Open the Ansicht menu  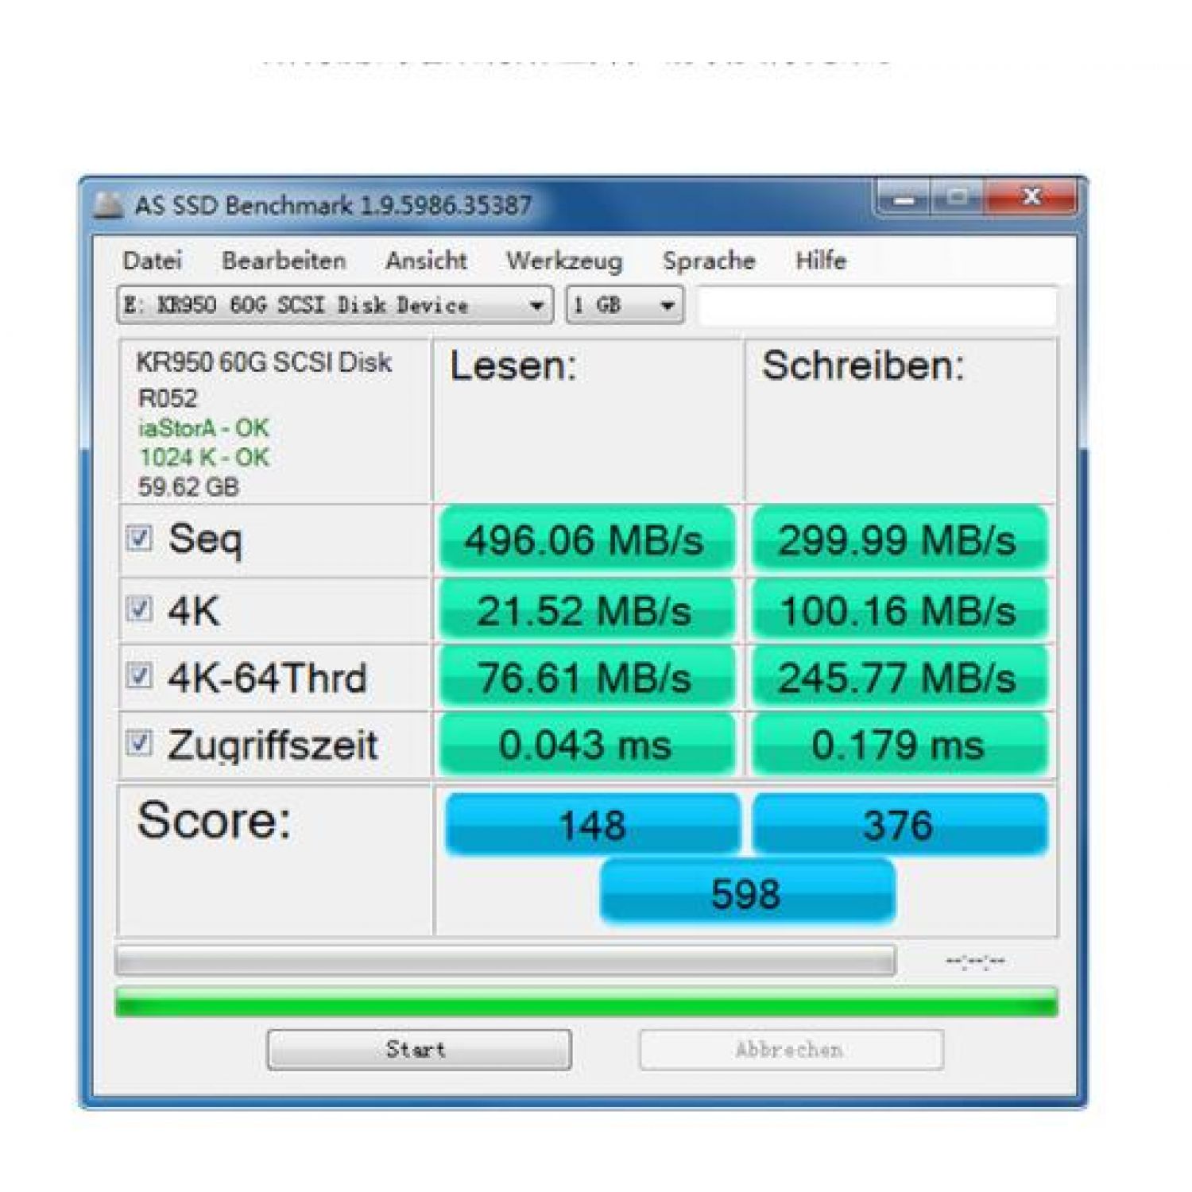[426, 261]
